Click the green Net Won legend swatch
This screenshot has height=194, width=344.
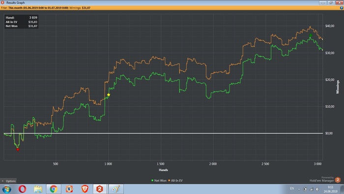[x=152, y=180]
